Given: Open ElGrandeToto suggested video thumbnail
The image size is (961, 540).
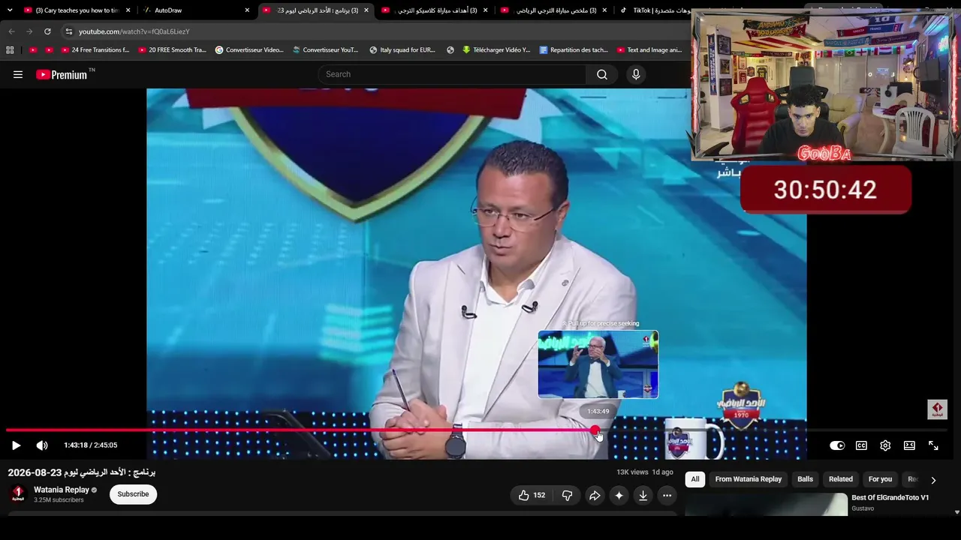Looking at the screenshot, I should click(766, 504).
